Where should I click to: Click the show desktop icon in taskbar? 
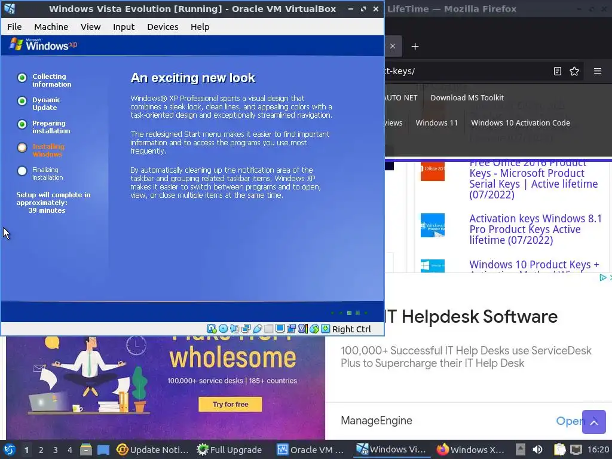[x=103, y=449]
